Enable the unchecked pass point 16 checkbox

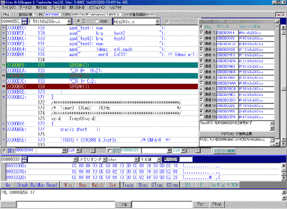tap(201, 116)
